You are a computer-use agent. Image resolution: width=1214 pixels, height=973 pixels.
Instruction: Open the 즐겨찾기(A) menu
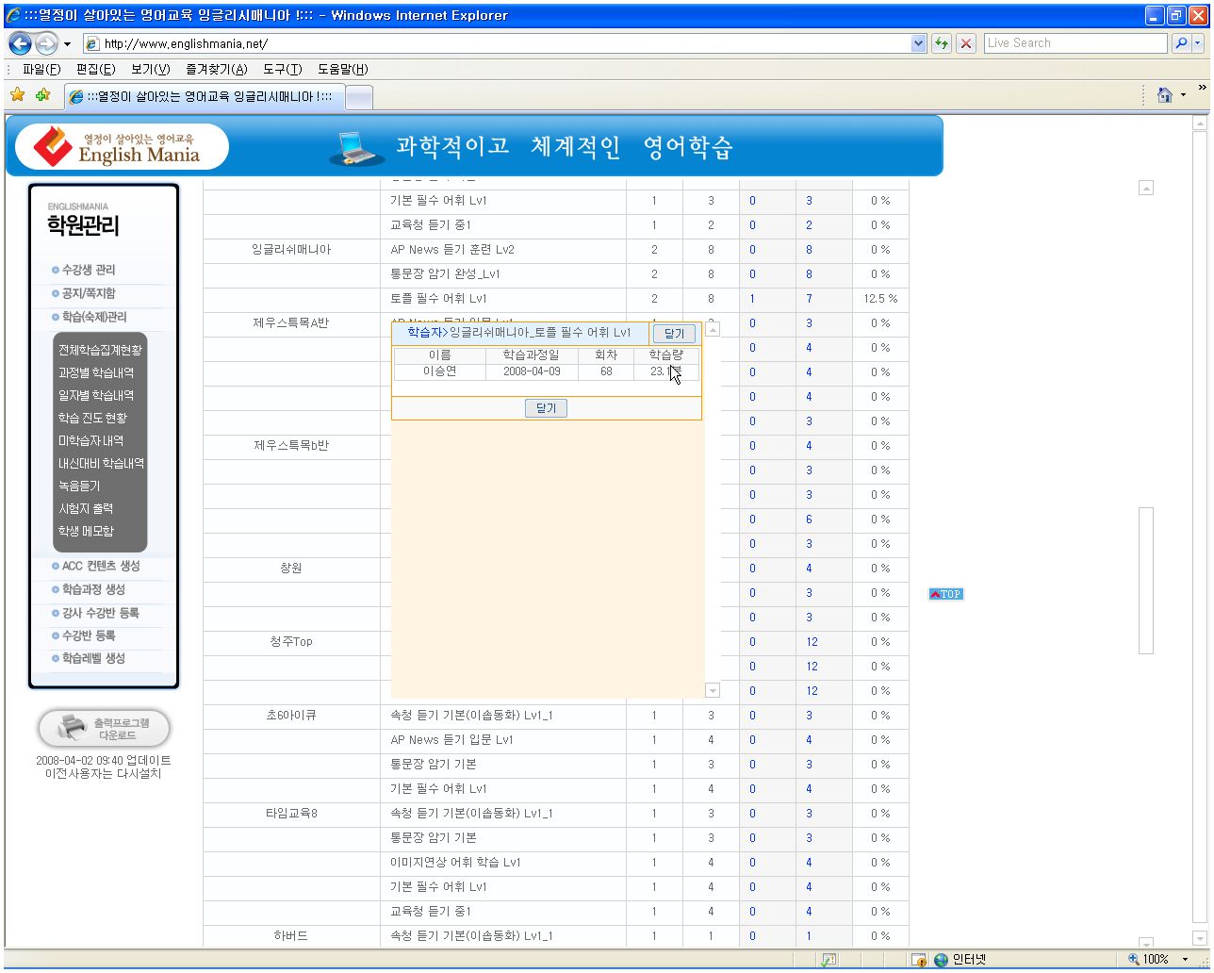(216, 70)
